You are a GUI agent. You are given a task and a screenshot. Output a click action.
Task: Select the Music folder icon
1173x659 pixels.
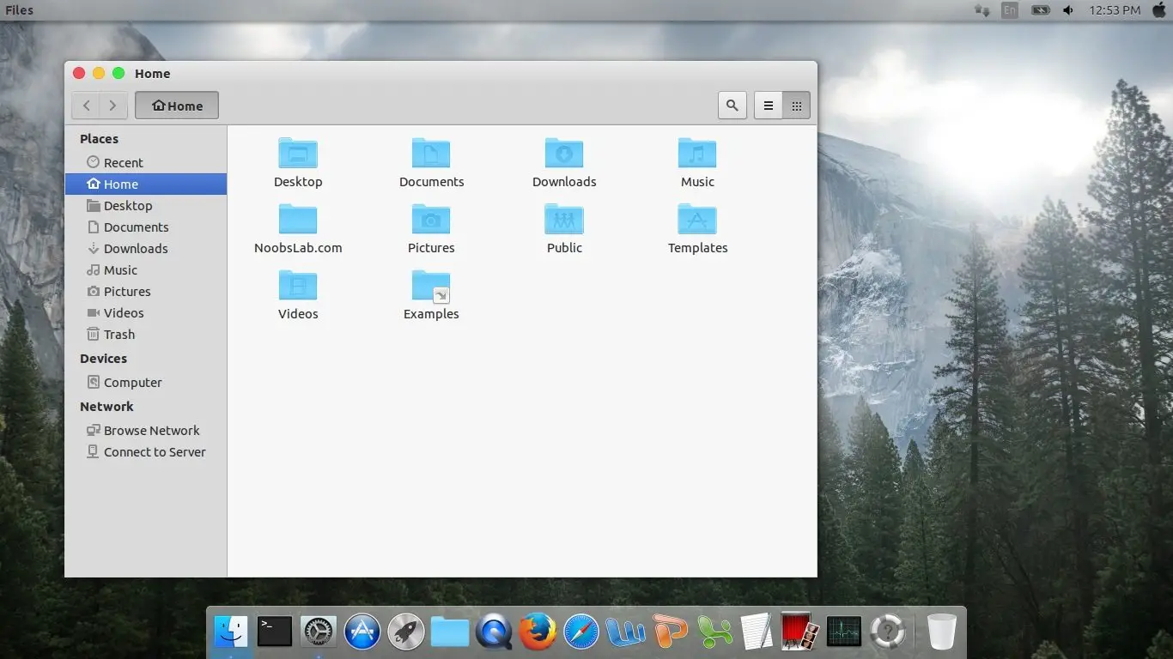(697, 154)
